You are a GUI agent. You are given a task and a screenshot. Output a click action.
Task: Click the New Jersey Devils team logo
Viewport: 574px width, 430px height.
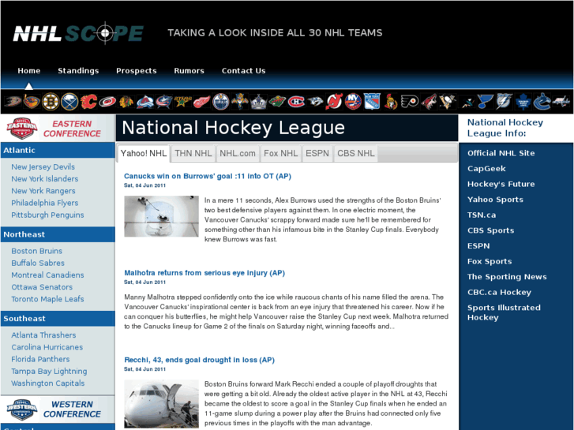point(334,101)
